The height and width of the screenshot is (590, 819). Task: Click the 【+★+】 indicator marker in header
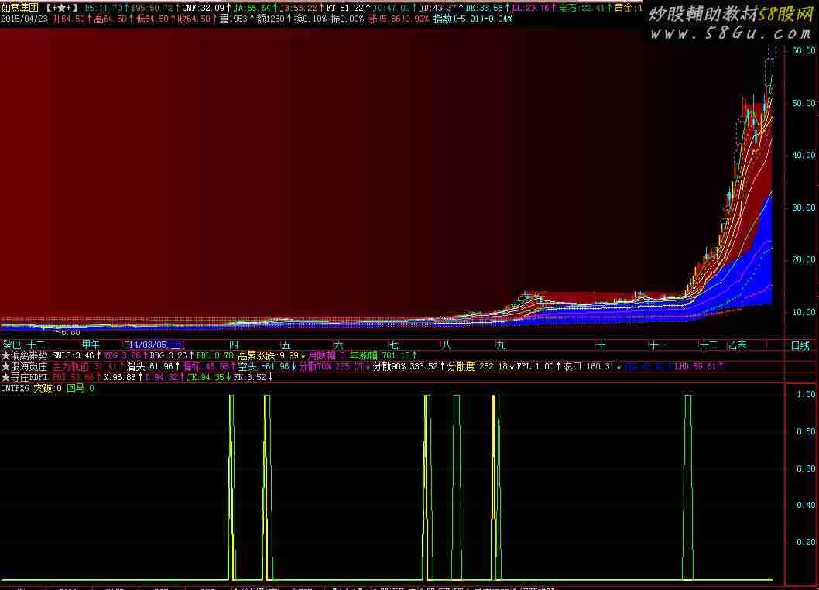click(x=62, y=7)
